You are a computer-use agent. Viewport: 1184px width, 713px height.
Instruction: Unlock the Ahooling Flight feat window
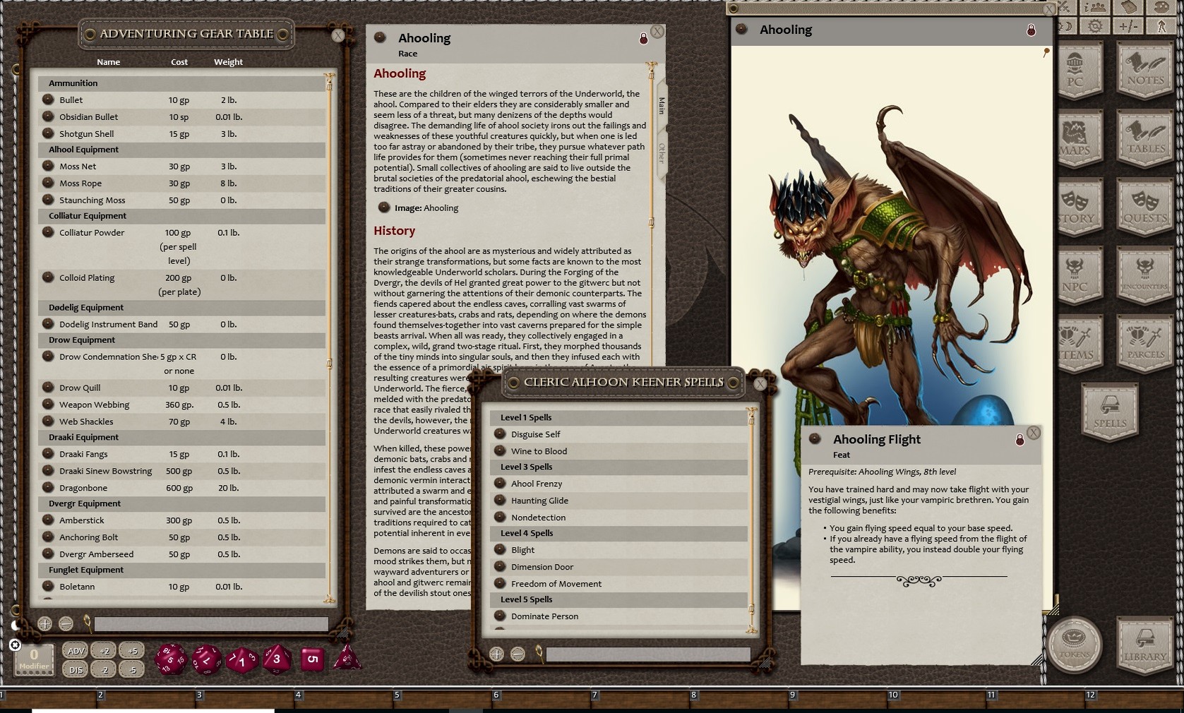click(x=1019, y=439)
